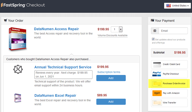Click the wrench-and-screwdriver support icon
This screenshot has height=112, width=192.
tap(18, 69)
